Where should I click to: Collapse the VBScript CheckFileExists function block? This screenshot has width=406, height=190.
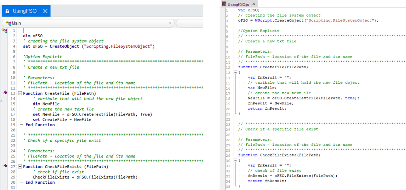20,167
